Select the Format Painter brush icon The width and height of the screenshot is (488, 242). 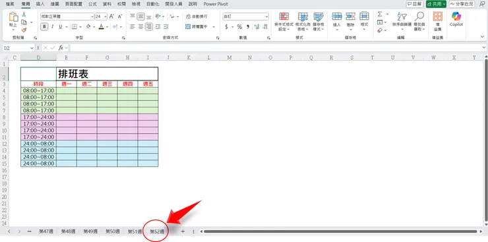coord(24,30)
